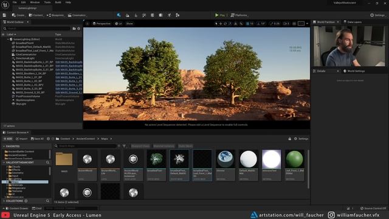Click the World Outliner search field
Image resolution: width=389 pixels, height=219 pixels.
pyautogui.click(x=36, y=29)
